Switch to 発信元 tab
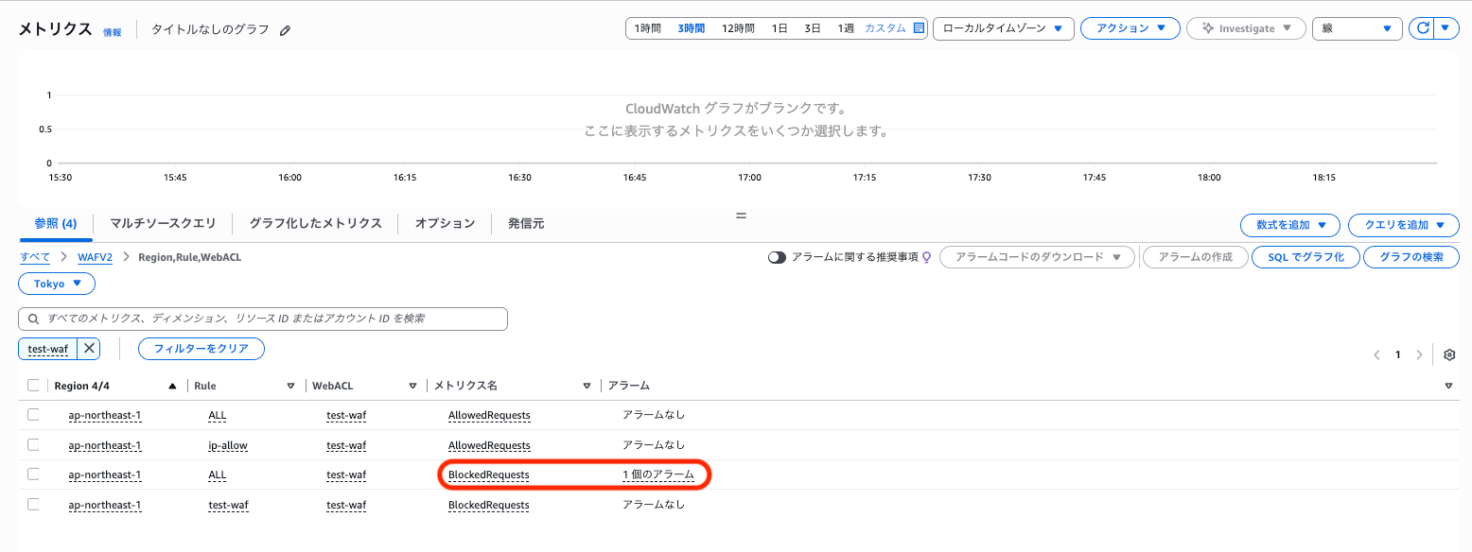 tap(526, 223)
